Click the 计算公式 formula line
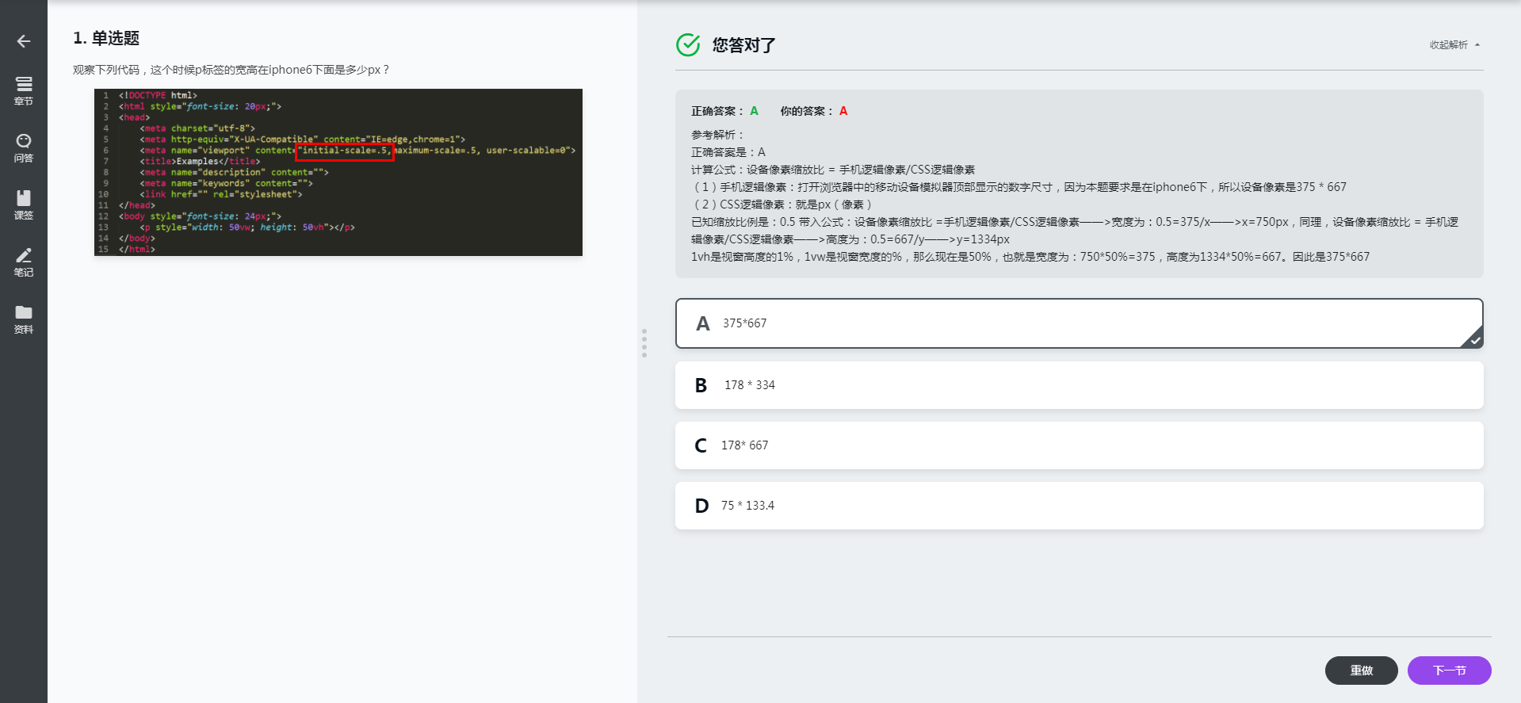Screen dimensions: 1521x703 [x=833, y=170]
